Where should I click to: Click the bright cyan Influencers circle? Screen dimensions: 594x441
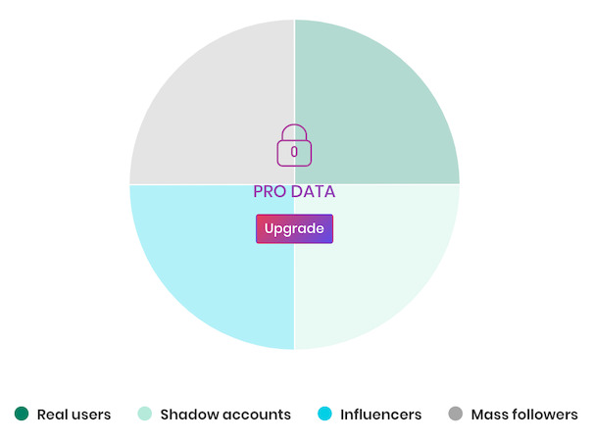(324, 414)
